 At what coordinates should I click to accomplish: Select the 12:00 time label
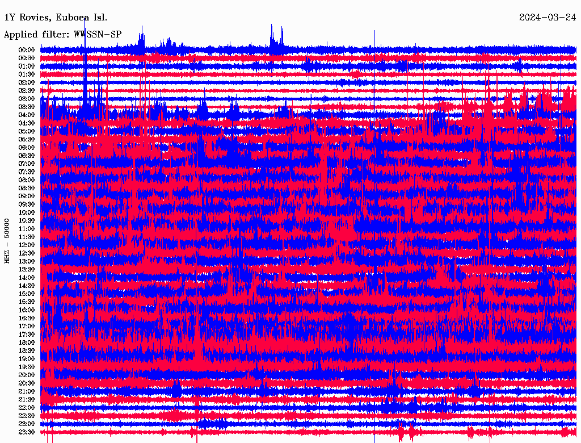[27, 245]
